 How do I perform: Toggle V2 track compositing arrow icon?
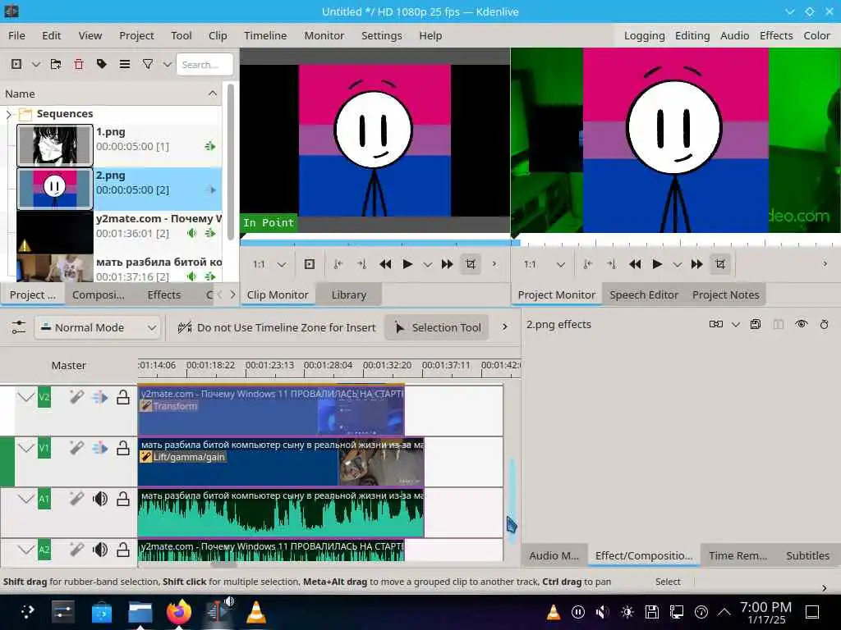[99, 397]
